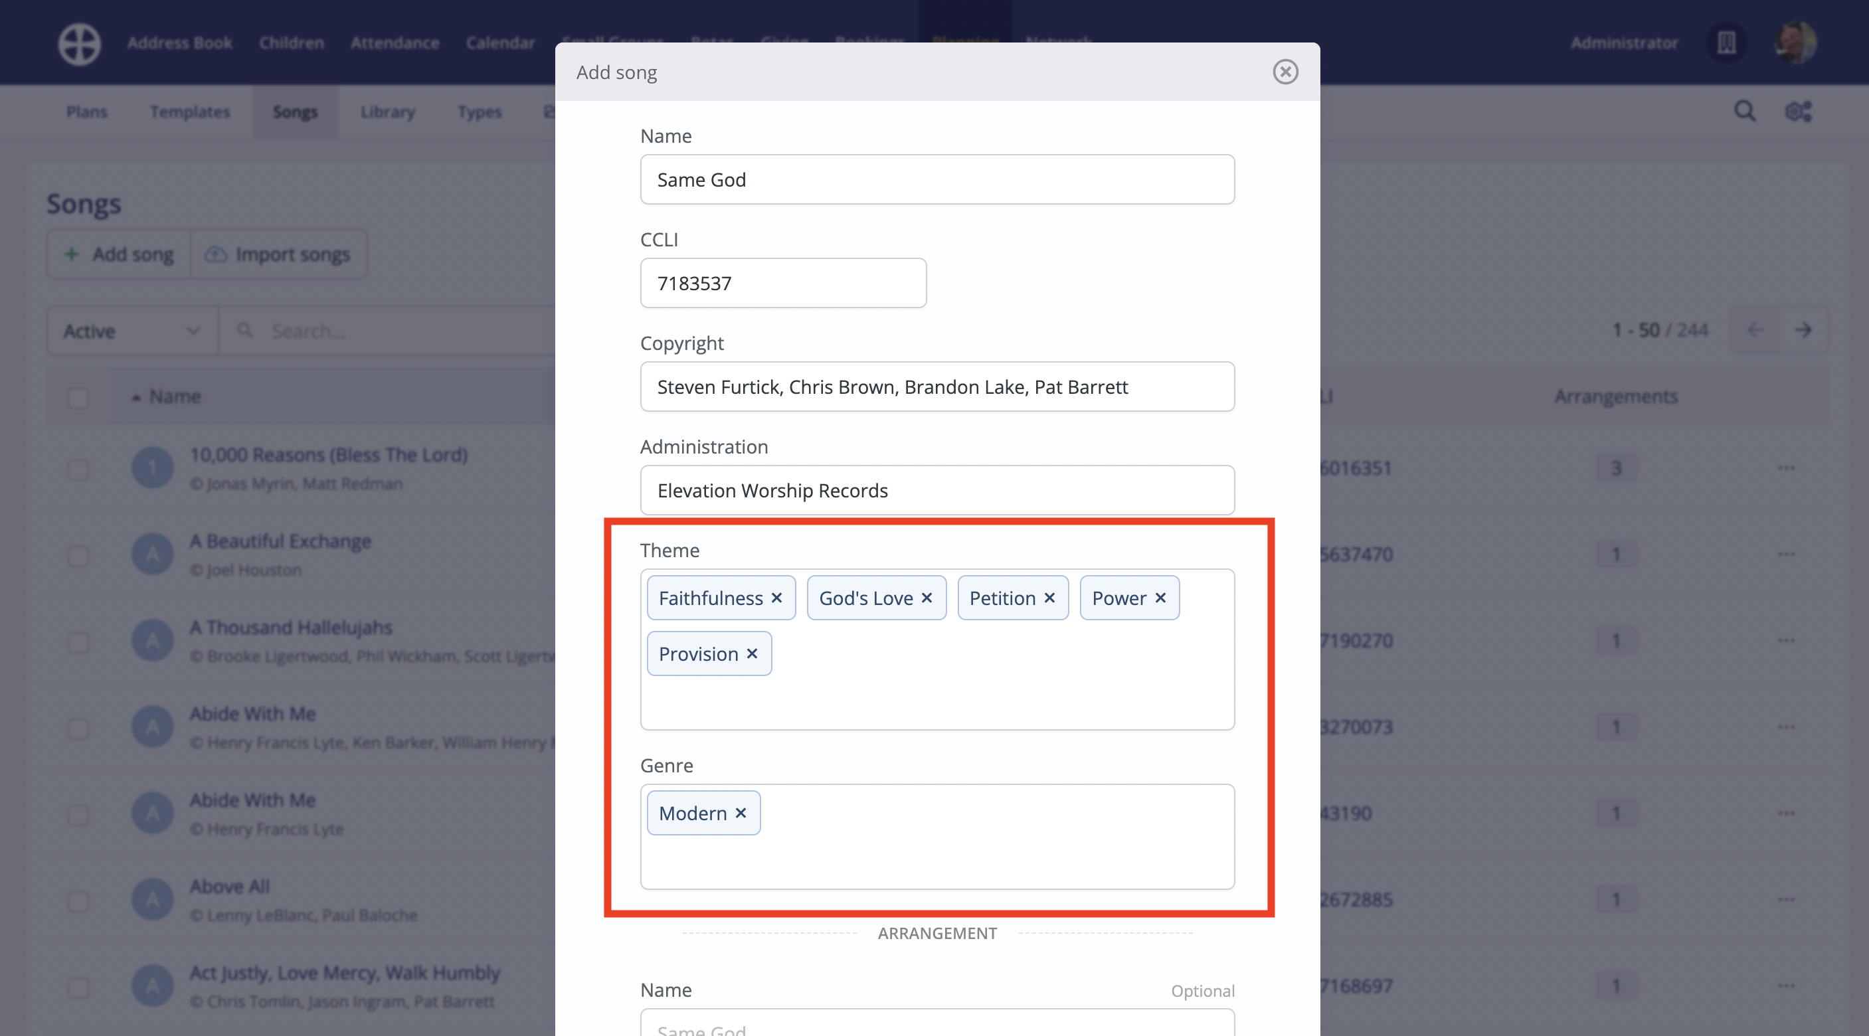Viewport: 1869px width, 1036px height.
Task: Open the Attendance menu
Action: pyautogui.click(x=395, y=43)
